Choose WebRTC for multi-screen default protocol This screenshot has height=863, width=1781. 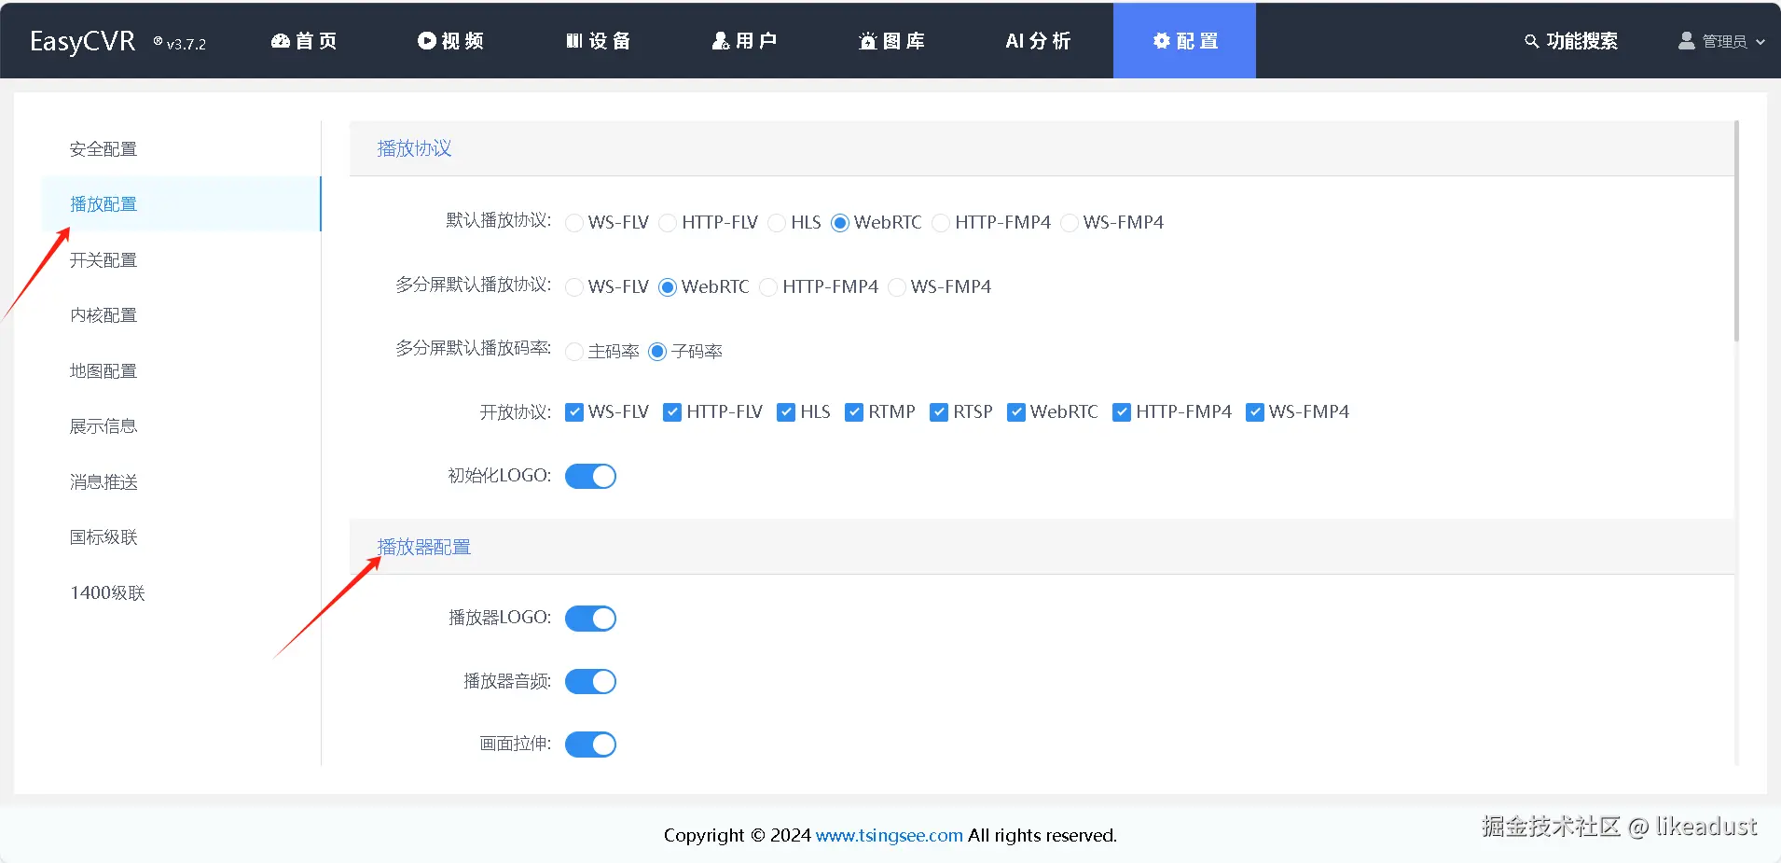coord(668,287)
